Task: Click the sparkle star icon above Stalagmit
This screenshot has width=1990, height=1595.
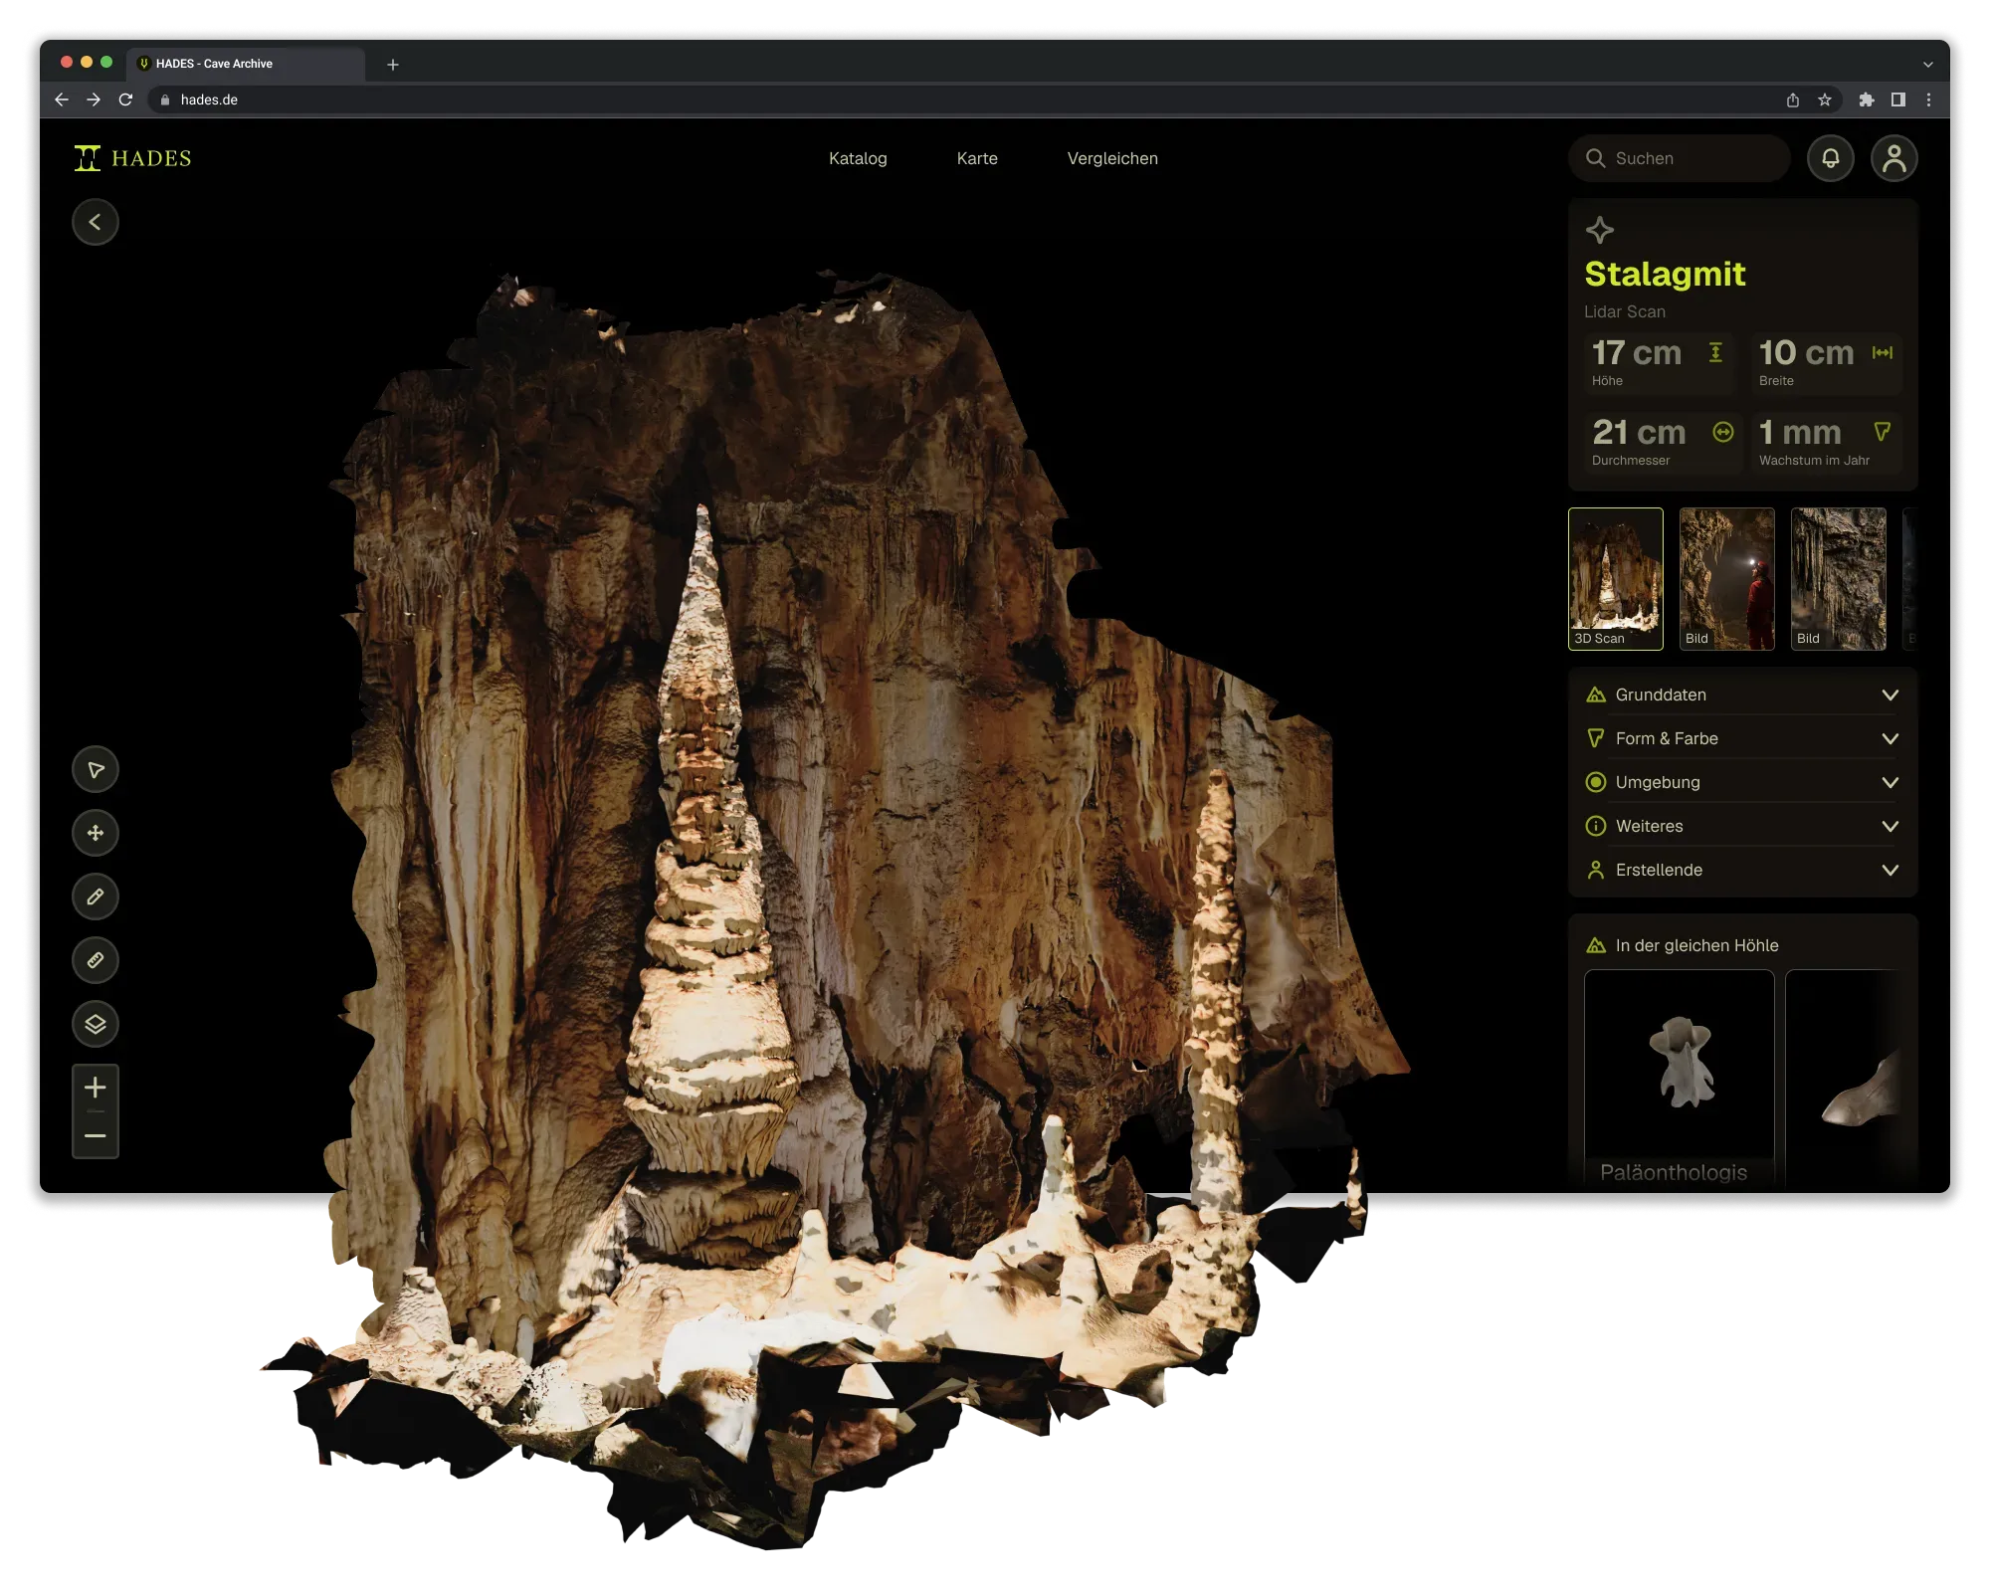Action: point(1600,230)
